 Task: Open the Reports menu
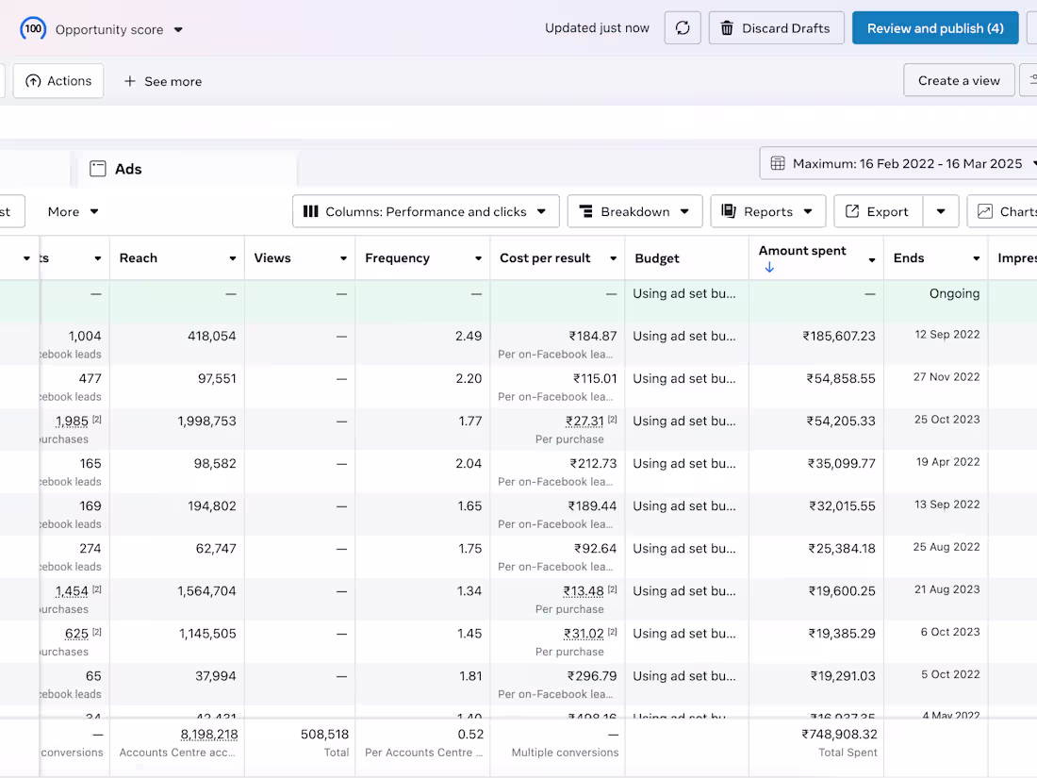coord(767,210)
